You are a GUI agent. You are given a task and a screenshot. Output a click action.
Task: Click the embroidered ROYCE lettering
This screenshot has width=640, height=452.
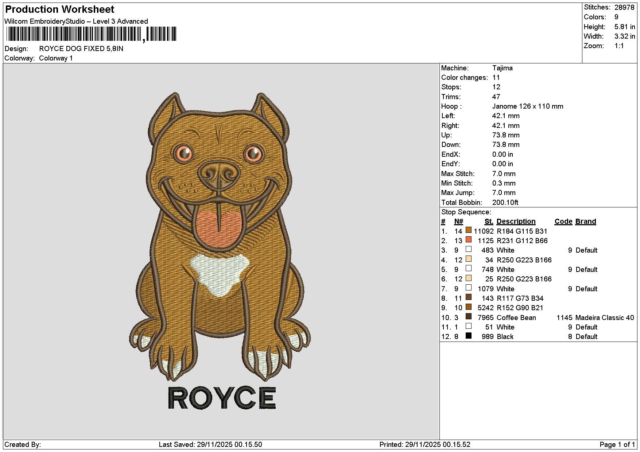pos(222,398)
